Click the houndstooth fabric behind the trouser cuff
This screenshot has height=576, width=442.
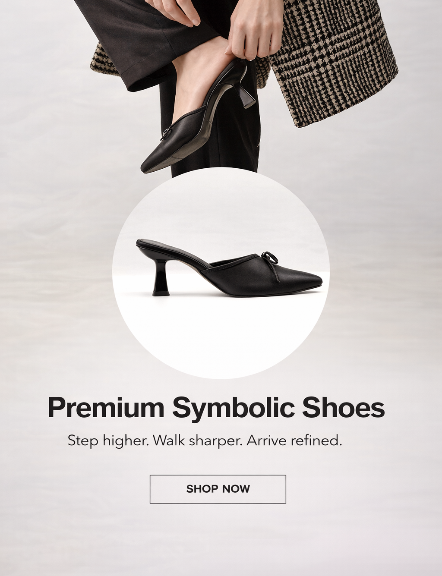(103, 60)
